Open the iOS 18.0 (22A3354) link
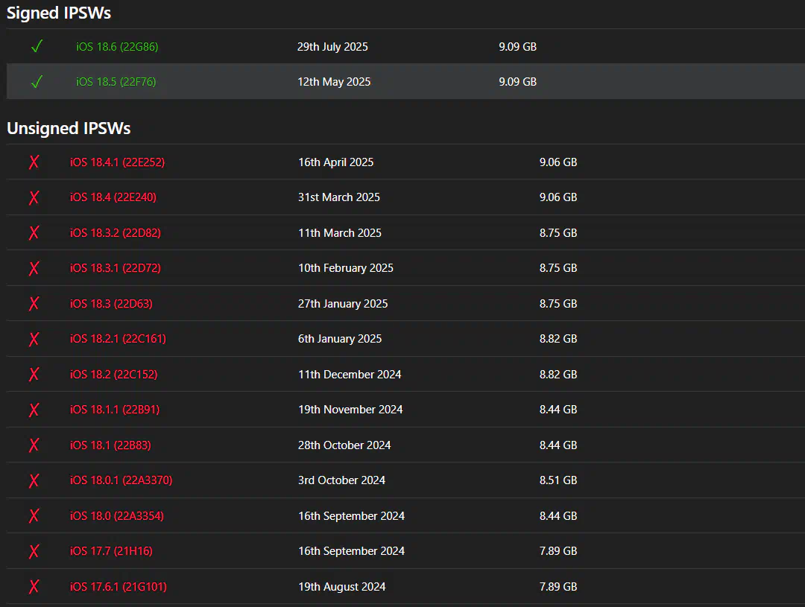This screenshot has height=607, width=805. point(117,515)
